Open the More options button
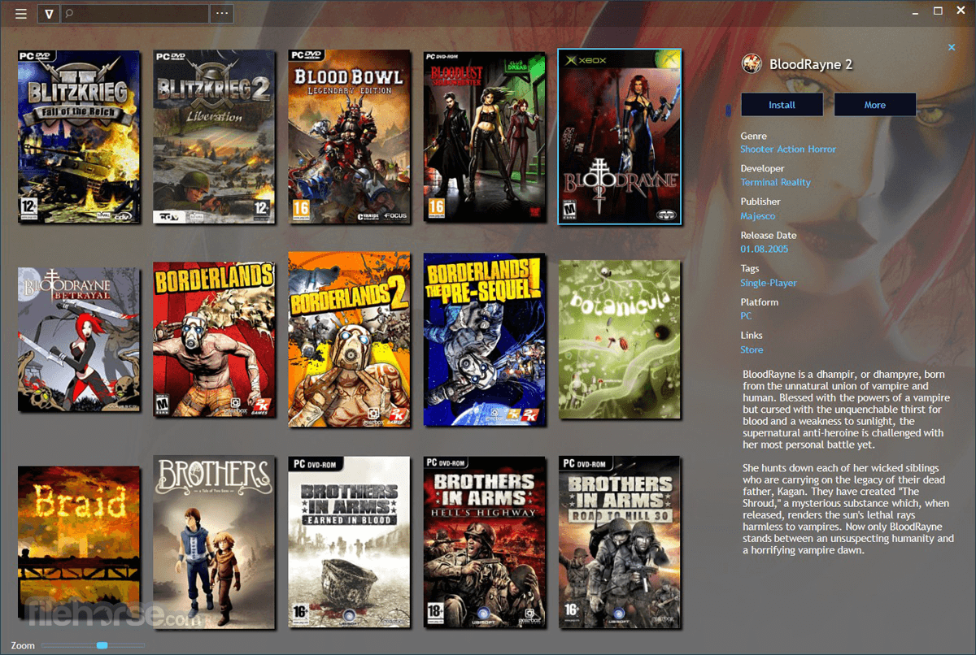This screenshot has height=655, width=976. [875, 105]
